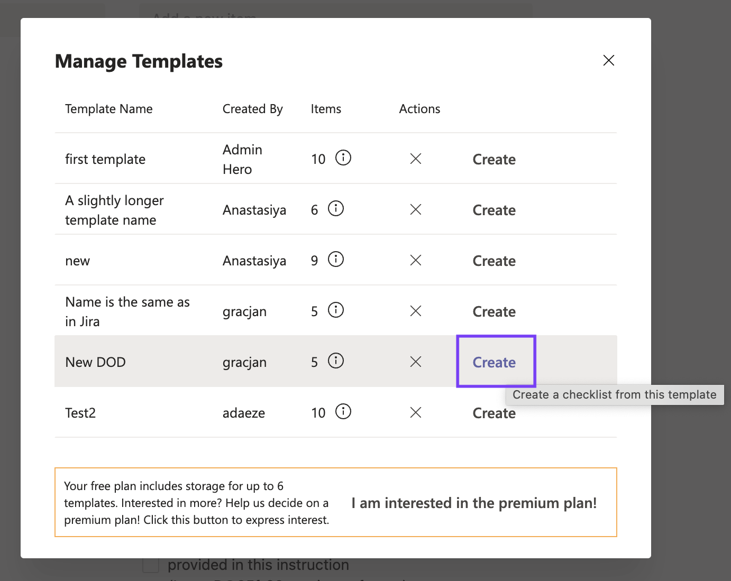This screenshot has height=581, width=731.
Task: Show item info for Name is the same template
Action: 336,310
